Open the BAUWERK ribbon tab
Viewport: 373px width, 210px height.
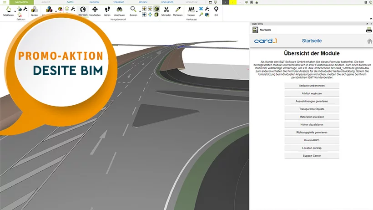coord(94,2)
